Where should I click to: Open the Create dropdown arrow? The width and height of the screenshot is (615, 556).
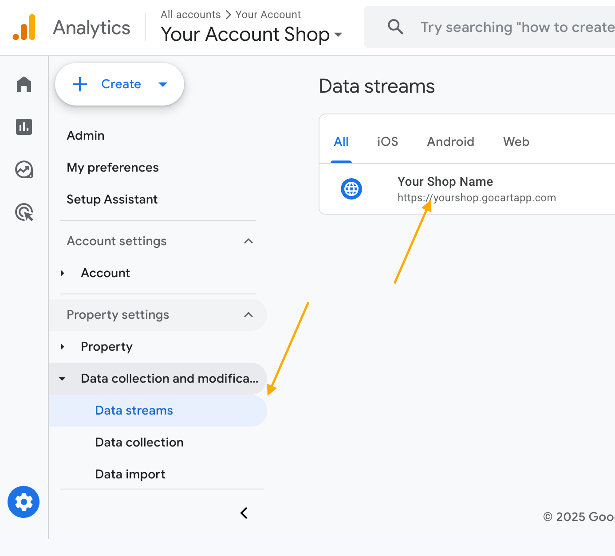(x=163, y=84)
